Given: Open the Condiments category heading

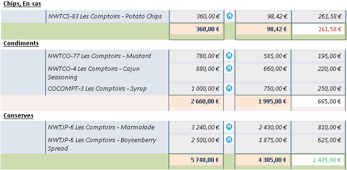Looking at the screenshot, I should coord(21,43).
